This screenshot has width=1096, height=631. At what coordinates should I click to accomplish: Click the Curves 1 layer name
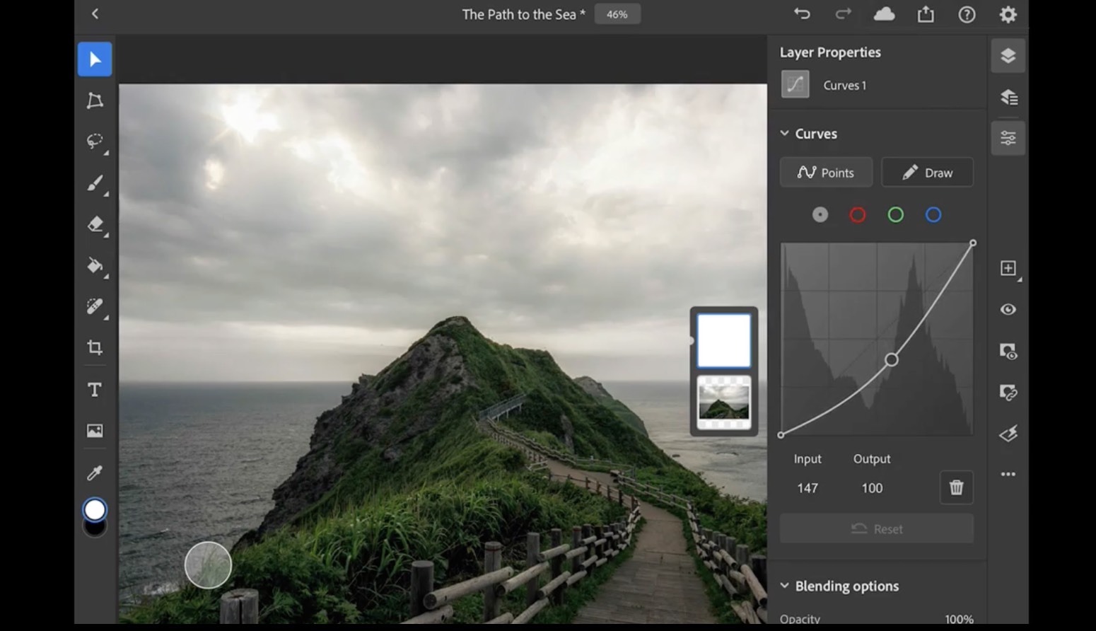click(x=844, y=85)
